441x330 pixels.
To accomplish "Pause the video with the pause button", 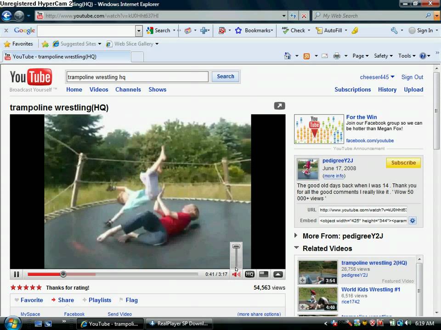I will [x=17, y=274].
